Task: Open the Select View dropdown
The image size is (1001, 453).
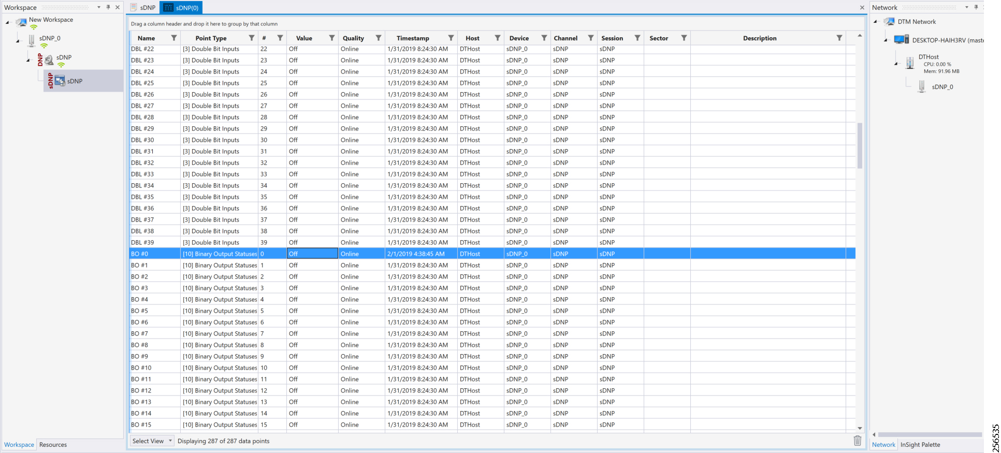Action: [152, 441]
